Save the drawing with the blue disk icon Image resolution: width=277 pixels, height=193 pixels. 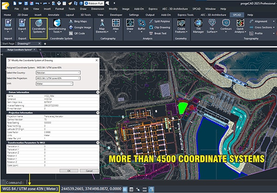(x=26, y=3)
